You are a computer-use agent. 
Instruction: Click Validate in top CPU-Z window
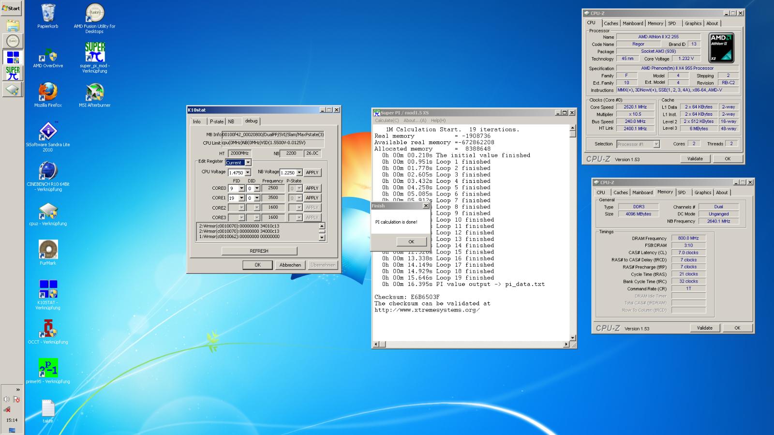pyautogui.click(x=695, y=159)
